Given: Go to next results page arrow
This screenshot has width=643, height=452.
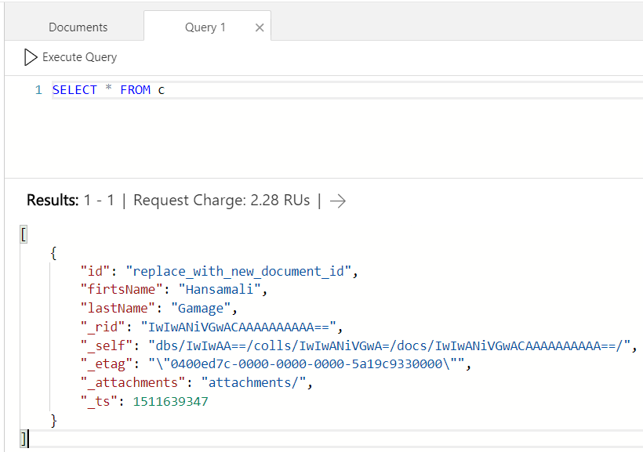Looking at the screenshot, I should click(338, 201).
